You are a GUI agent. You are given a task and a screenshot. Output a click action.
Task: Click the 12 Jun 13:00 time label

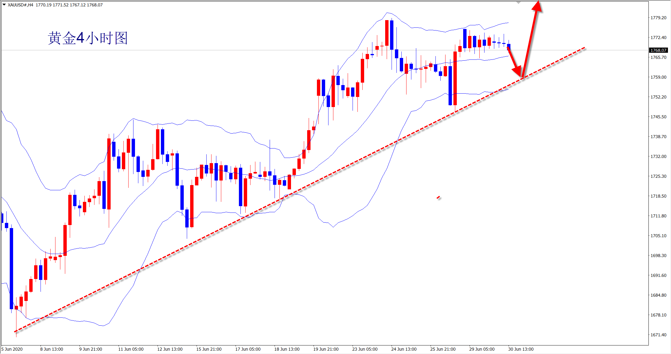(x=170, y=349)
